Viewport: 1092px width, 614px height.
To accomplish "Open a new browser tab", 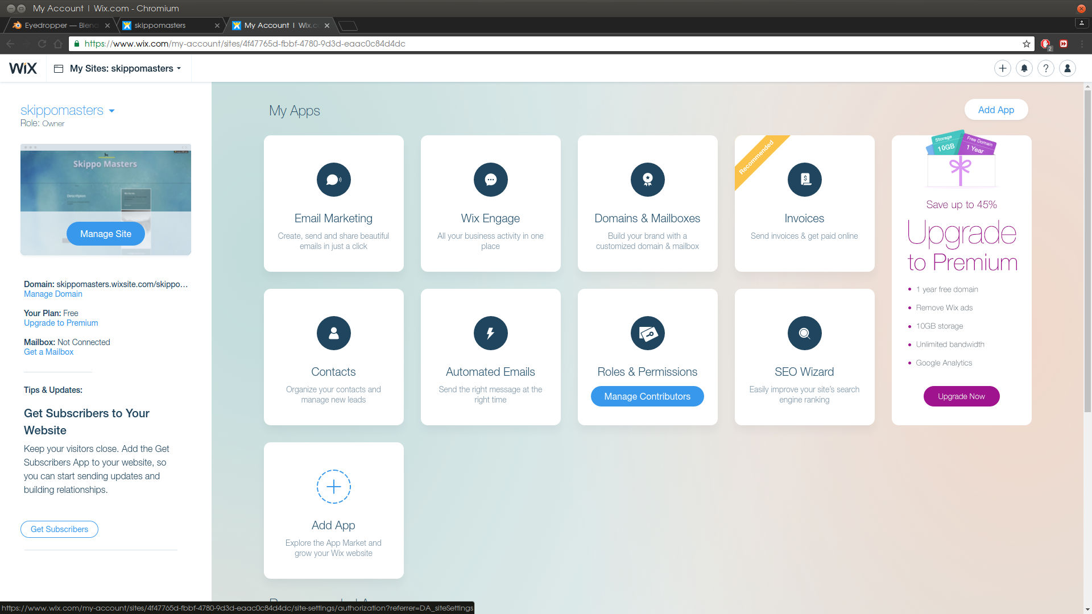I will coord(348,26).
